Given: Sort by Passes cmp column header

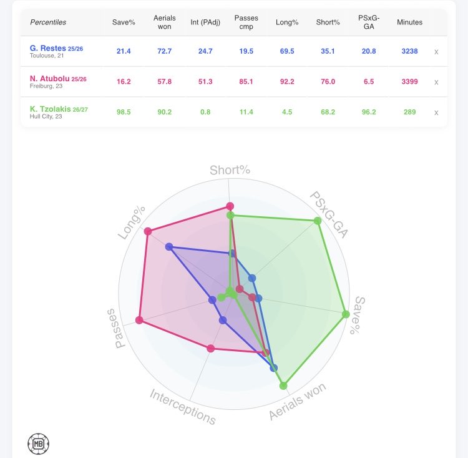Looking at the screenshot, I should point(246,22).
